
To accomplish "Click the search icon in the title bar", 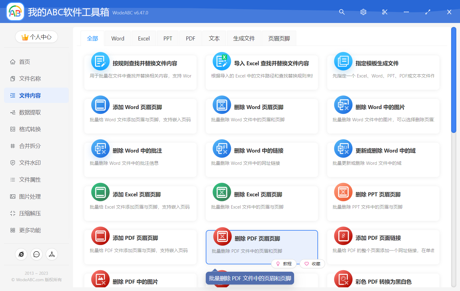I will 342,12.
